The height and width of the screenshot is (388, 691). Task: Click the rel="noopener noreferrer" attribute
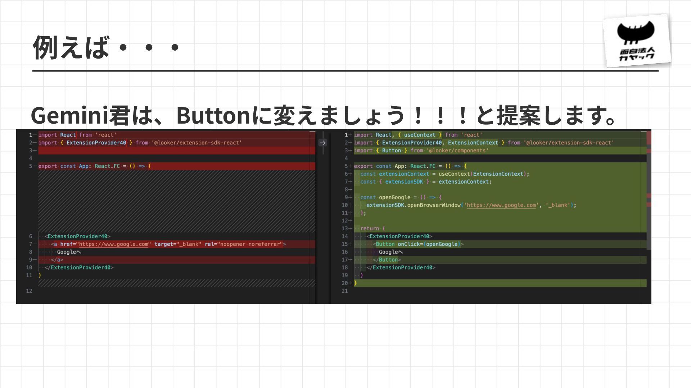[x=244, y=244]
